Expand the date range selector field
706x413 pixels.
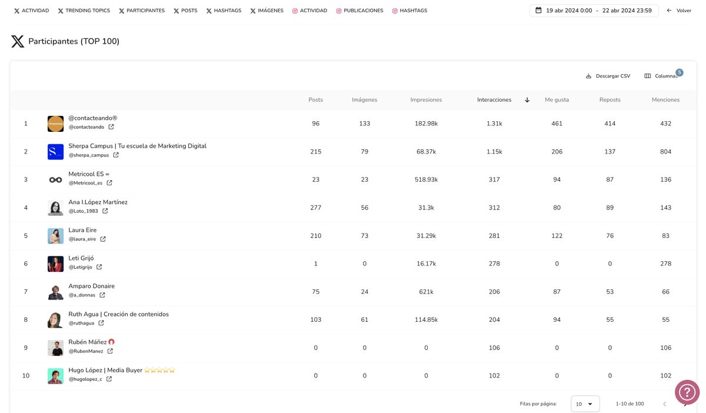click(x=594, y=10)
